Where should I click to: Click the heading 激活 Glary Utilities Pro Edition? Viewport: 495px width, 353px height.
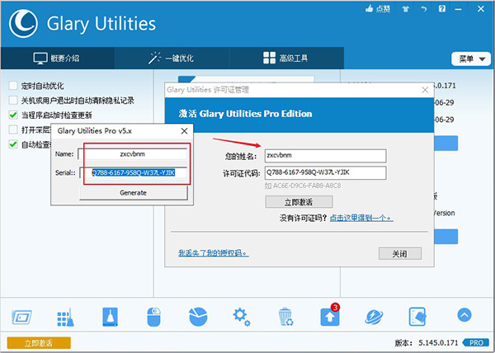click(245, 114)
